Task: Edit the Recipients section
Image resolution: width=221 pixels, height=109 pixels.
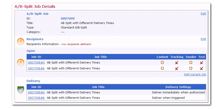Action: coord(203,39)
